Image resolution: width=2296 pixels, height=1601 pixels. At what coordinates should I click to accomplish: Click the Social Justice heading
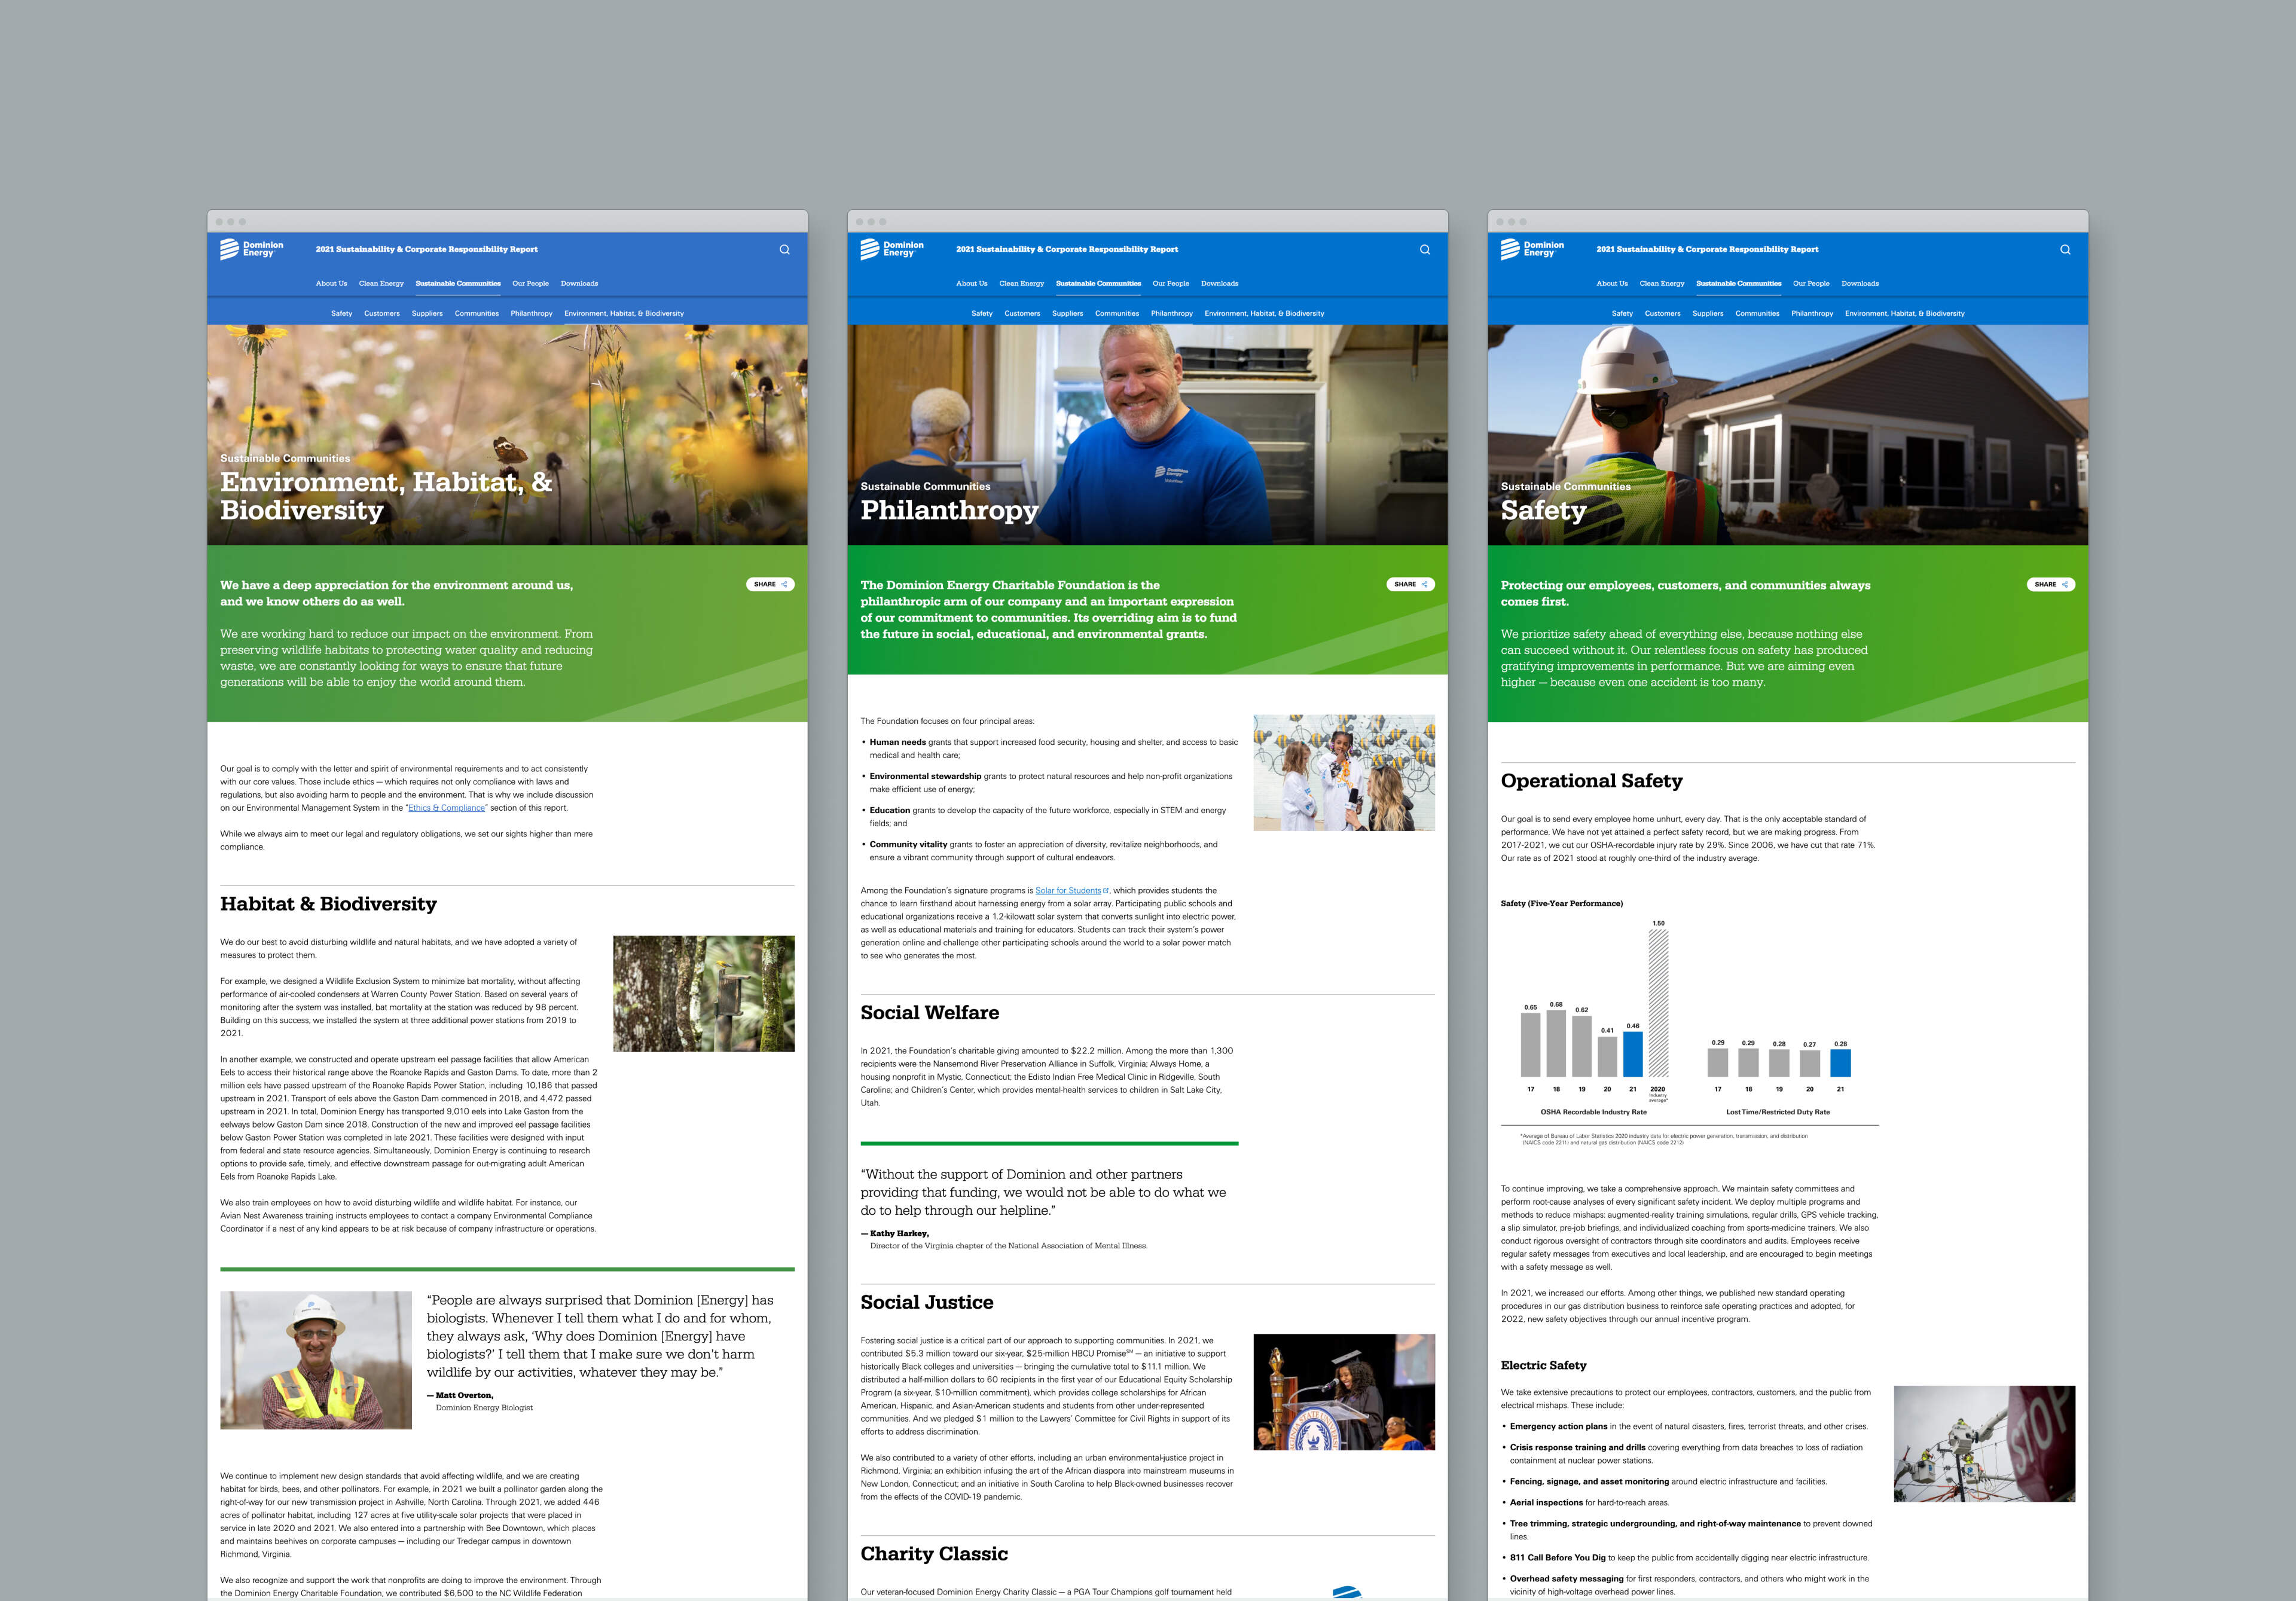(x=927, y=1302)
